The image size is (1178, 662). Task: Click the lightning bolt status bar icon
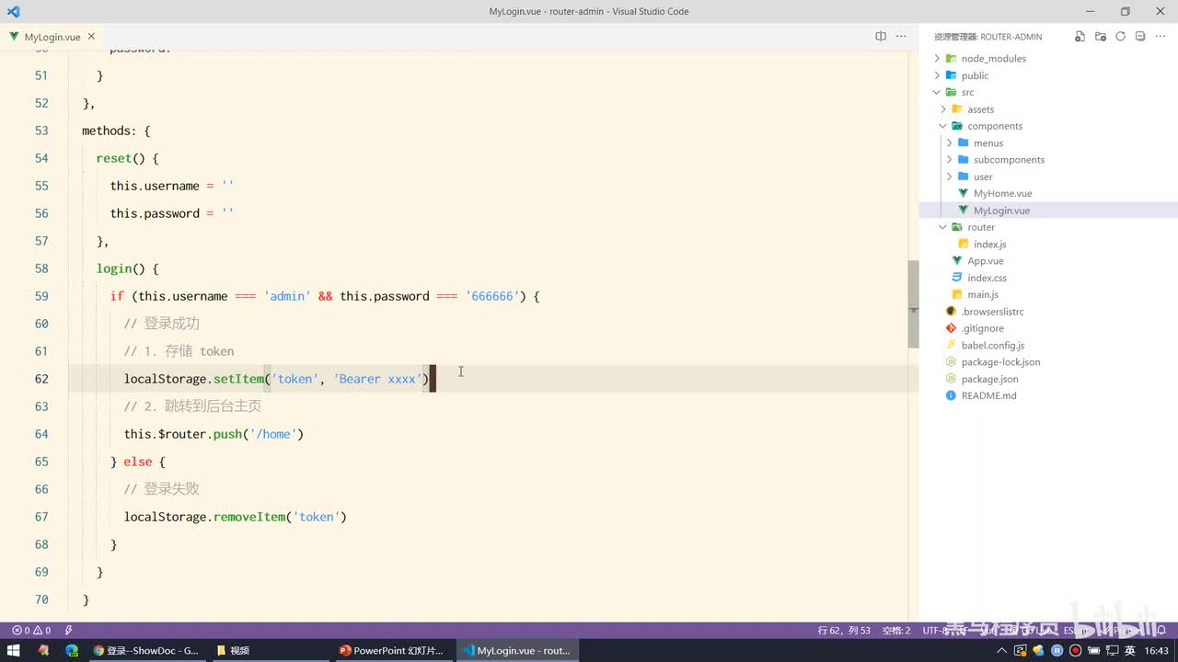tap(69, 631)
